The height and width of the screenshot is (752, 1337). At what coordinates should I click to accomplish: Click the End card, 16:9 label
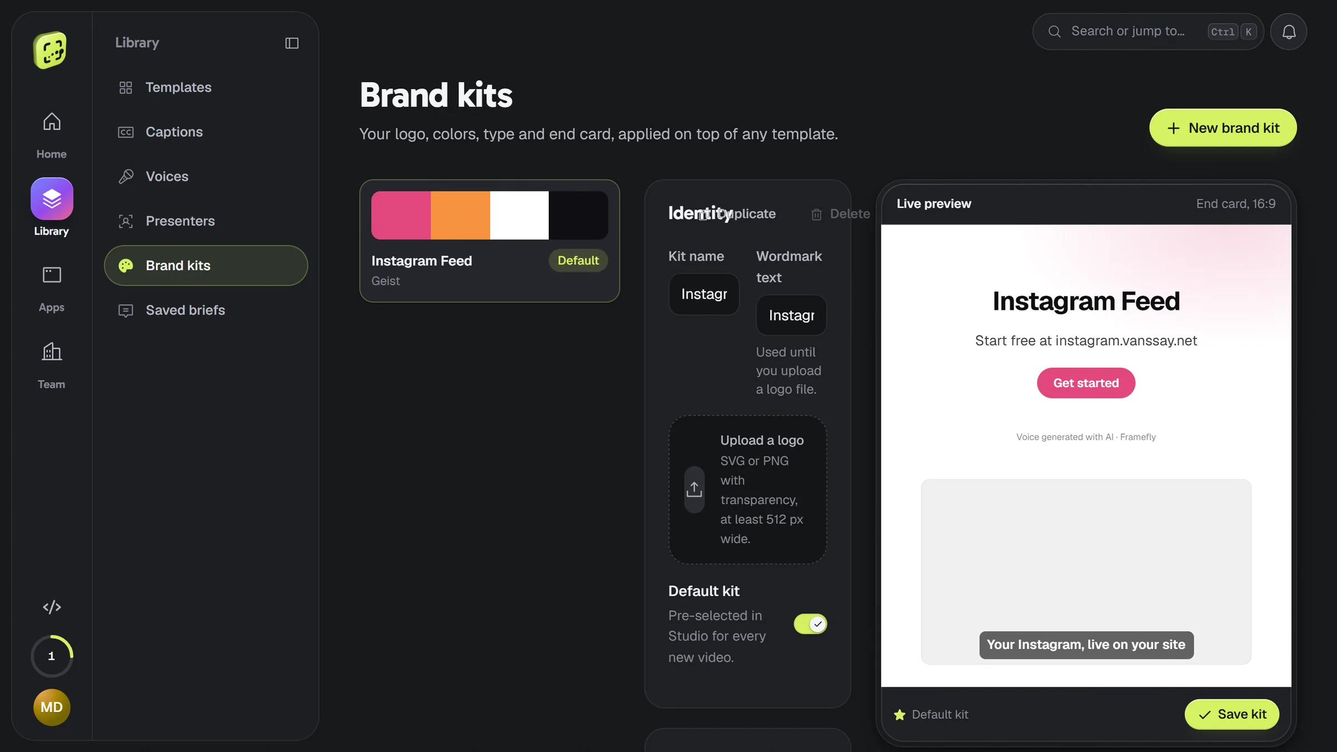pos(1236,204)
